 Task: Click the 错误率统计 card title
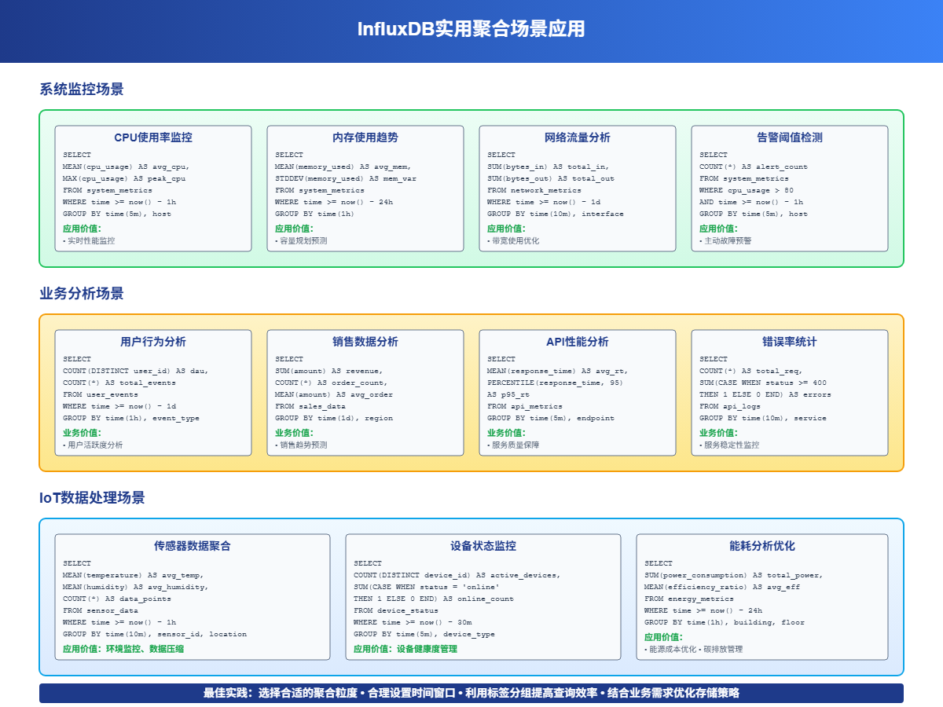790,342
